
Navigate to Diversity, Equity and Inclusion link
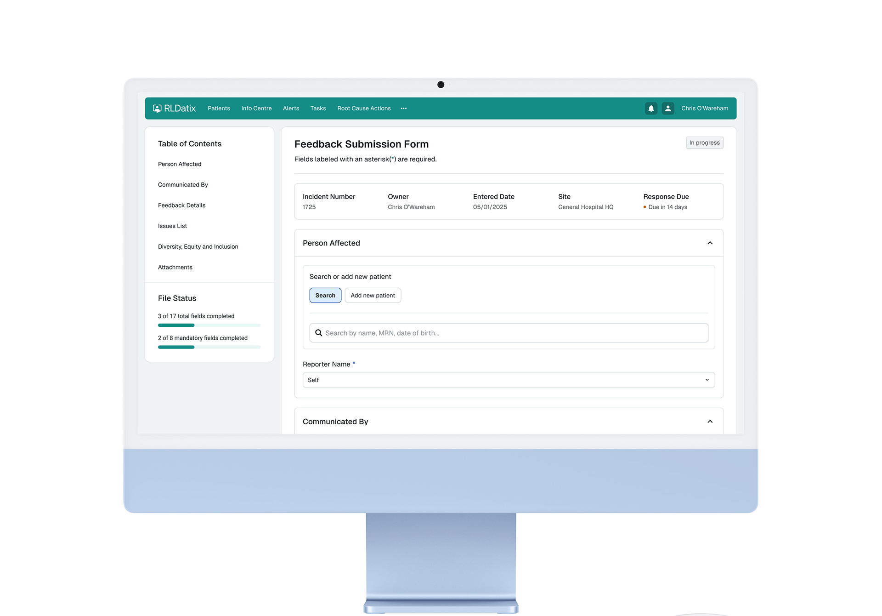tap(198, 247)
